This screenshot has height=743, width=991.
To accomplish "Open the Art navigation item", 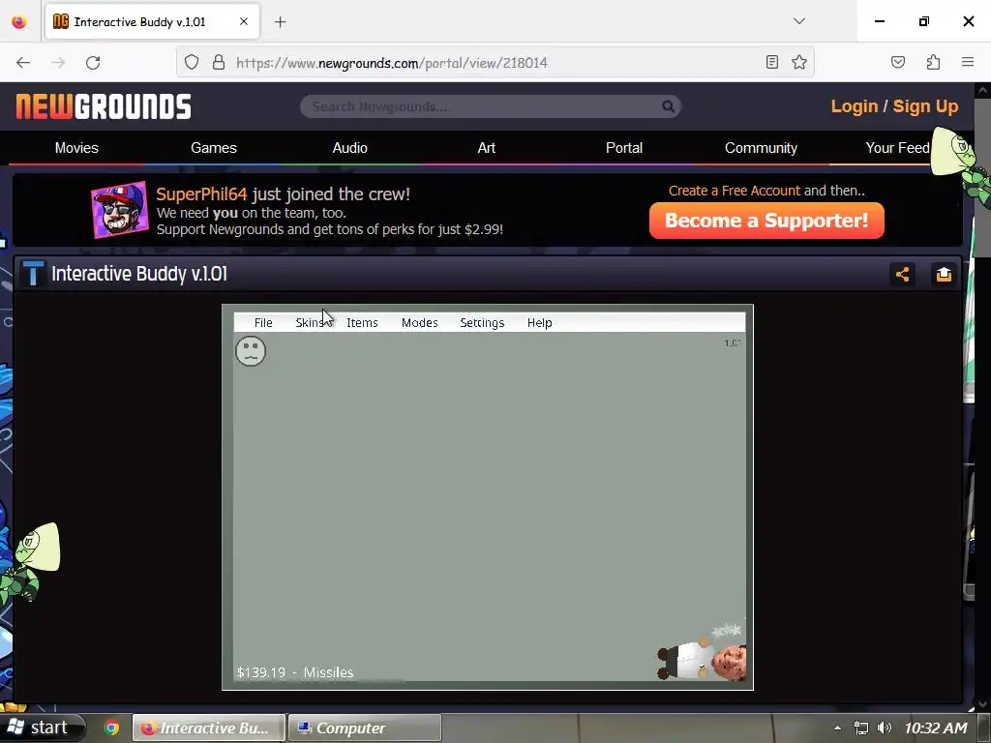I will 487,148.
